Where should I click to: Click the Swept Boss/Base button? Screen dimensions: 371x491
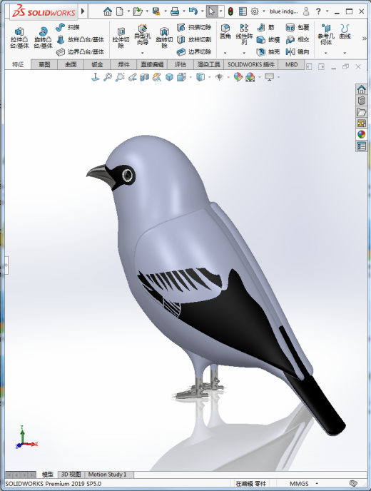pyautogui.click(x=68, y=27)
